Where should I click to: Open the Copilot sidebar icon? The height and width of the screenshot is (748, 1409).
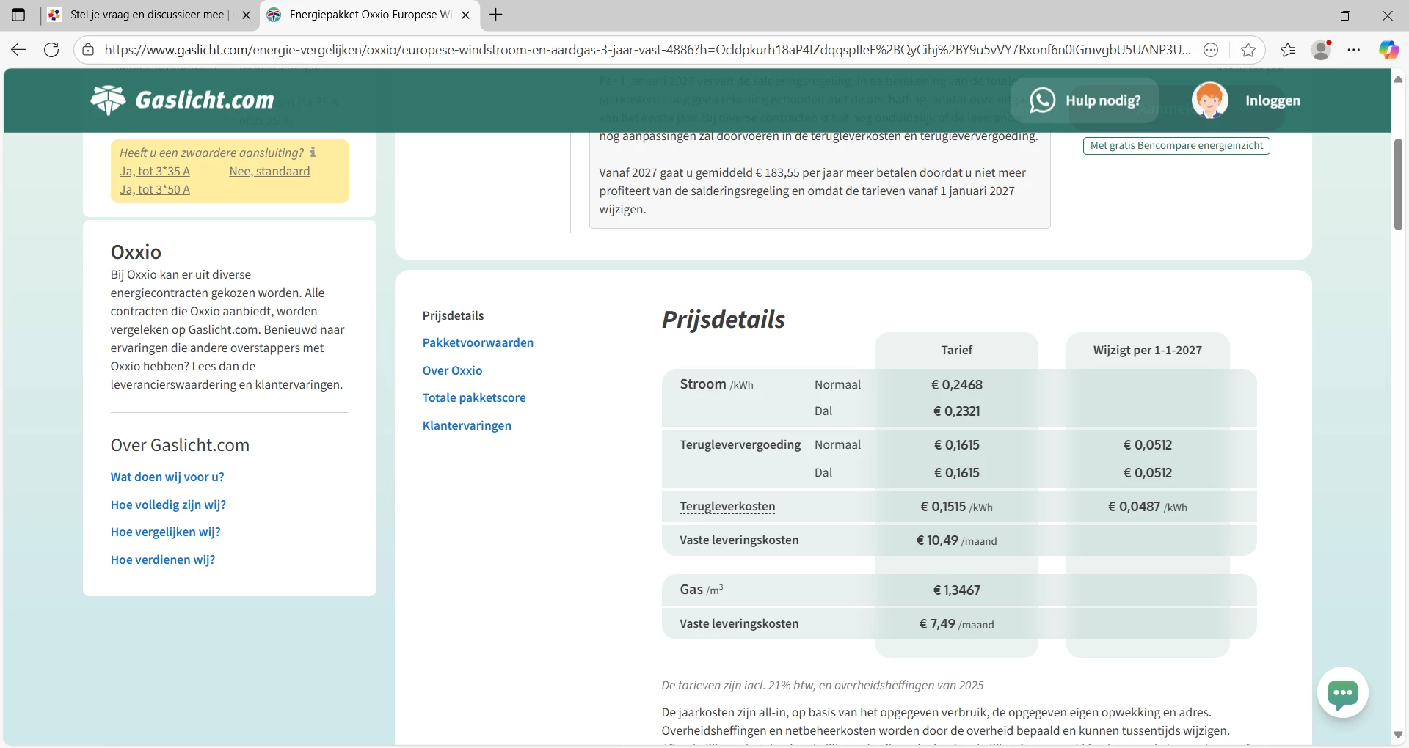[x=1388, y=50]
